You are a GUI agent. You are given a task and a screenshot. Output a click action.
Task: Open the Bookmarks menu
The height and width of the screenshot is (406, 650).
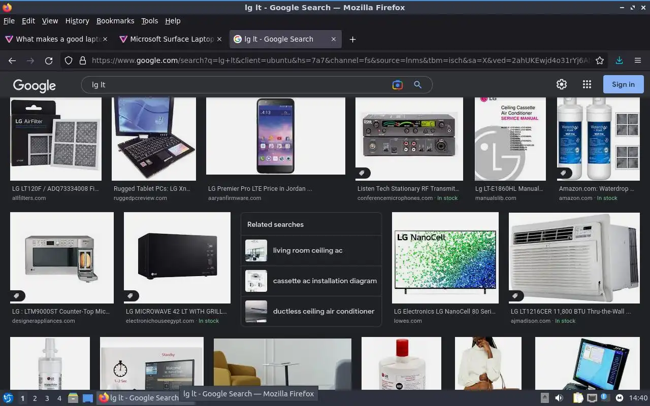point(115,21)
